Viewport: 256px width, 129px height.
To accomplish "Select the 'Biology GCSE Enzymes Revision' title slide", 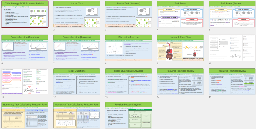I will [25, 14].
